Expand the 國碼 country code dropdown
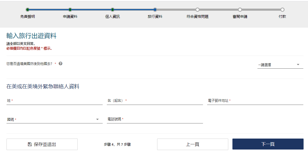Image resolution: width=308 pixels, height=161 pixels. click(x=54, y=119)
